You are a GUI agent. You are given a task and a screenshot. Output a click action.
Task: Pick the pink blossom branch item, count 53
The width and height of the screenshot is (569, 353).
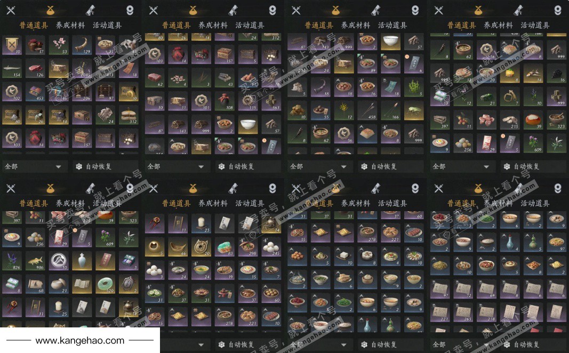point(59,45)
